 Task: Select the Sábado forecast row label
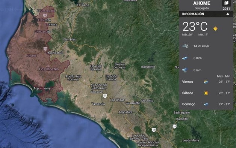pos(188,93)
